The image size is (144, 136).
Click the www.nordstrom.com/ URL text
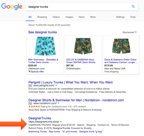tap(45, 103)
